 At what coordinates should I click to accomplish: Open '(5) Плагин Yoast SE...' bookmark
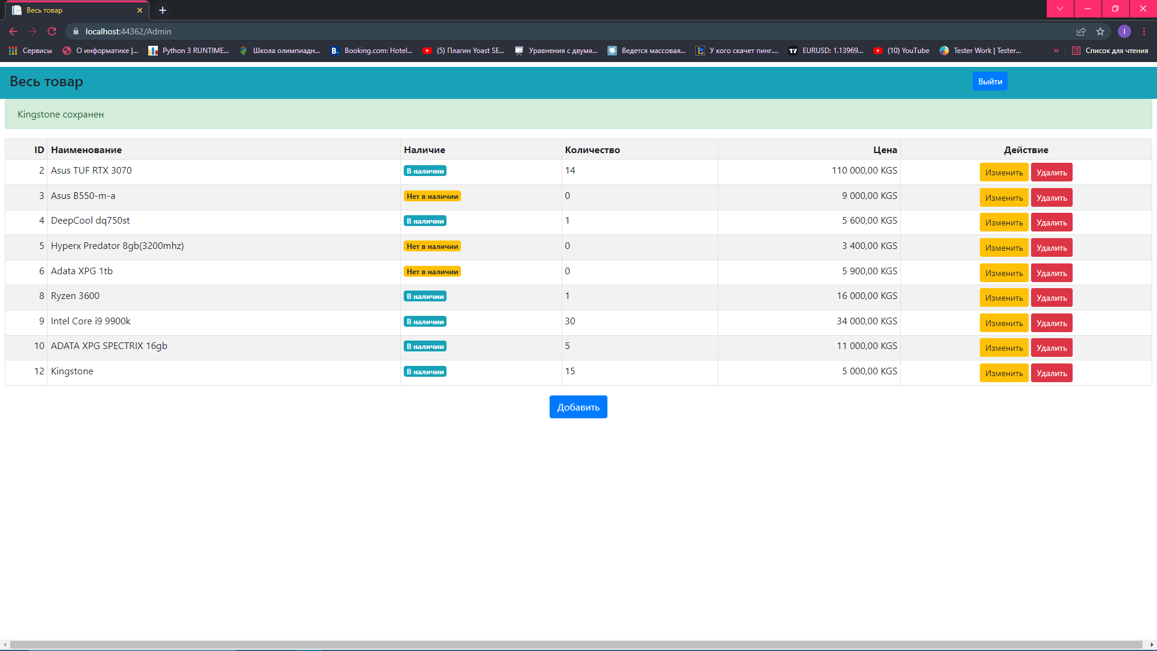point(463,51)
